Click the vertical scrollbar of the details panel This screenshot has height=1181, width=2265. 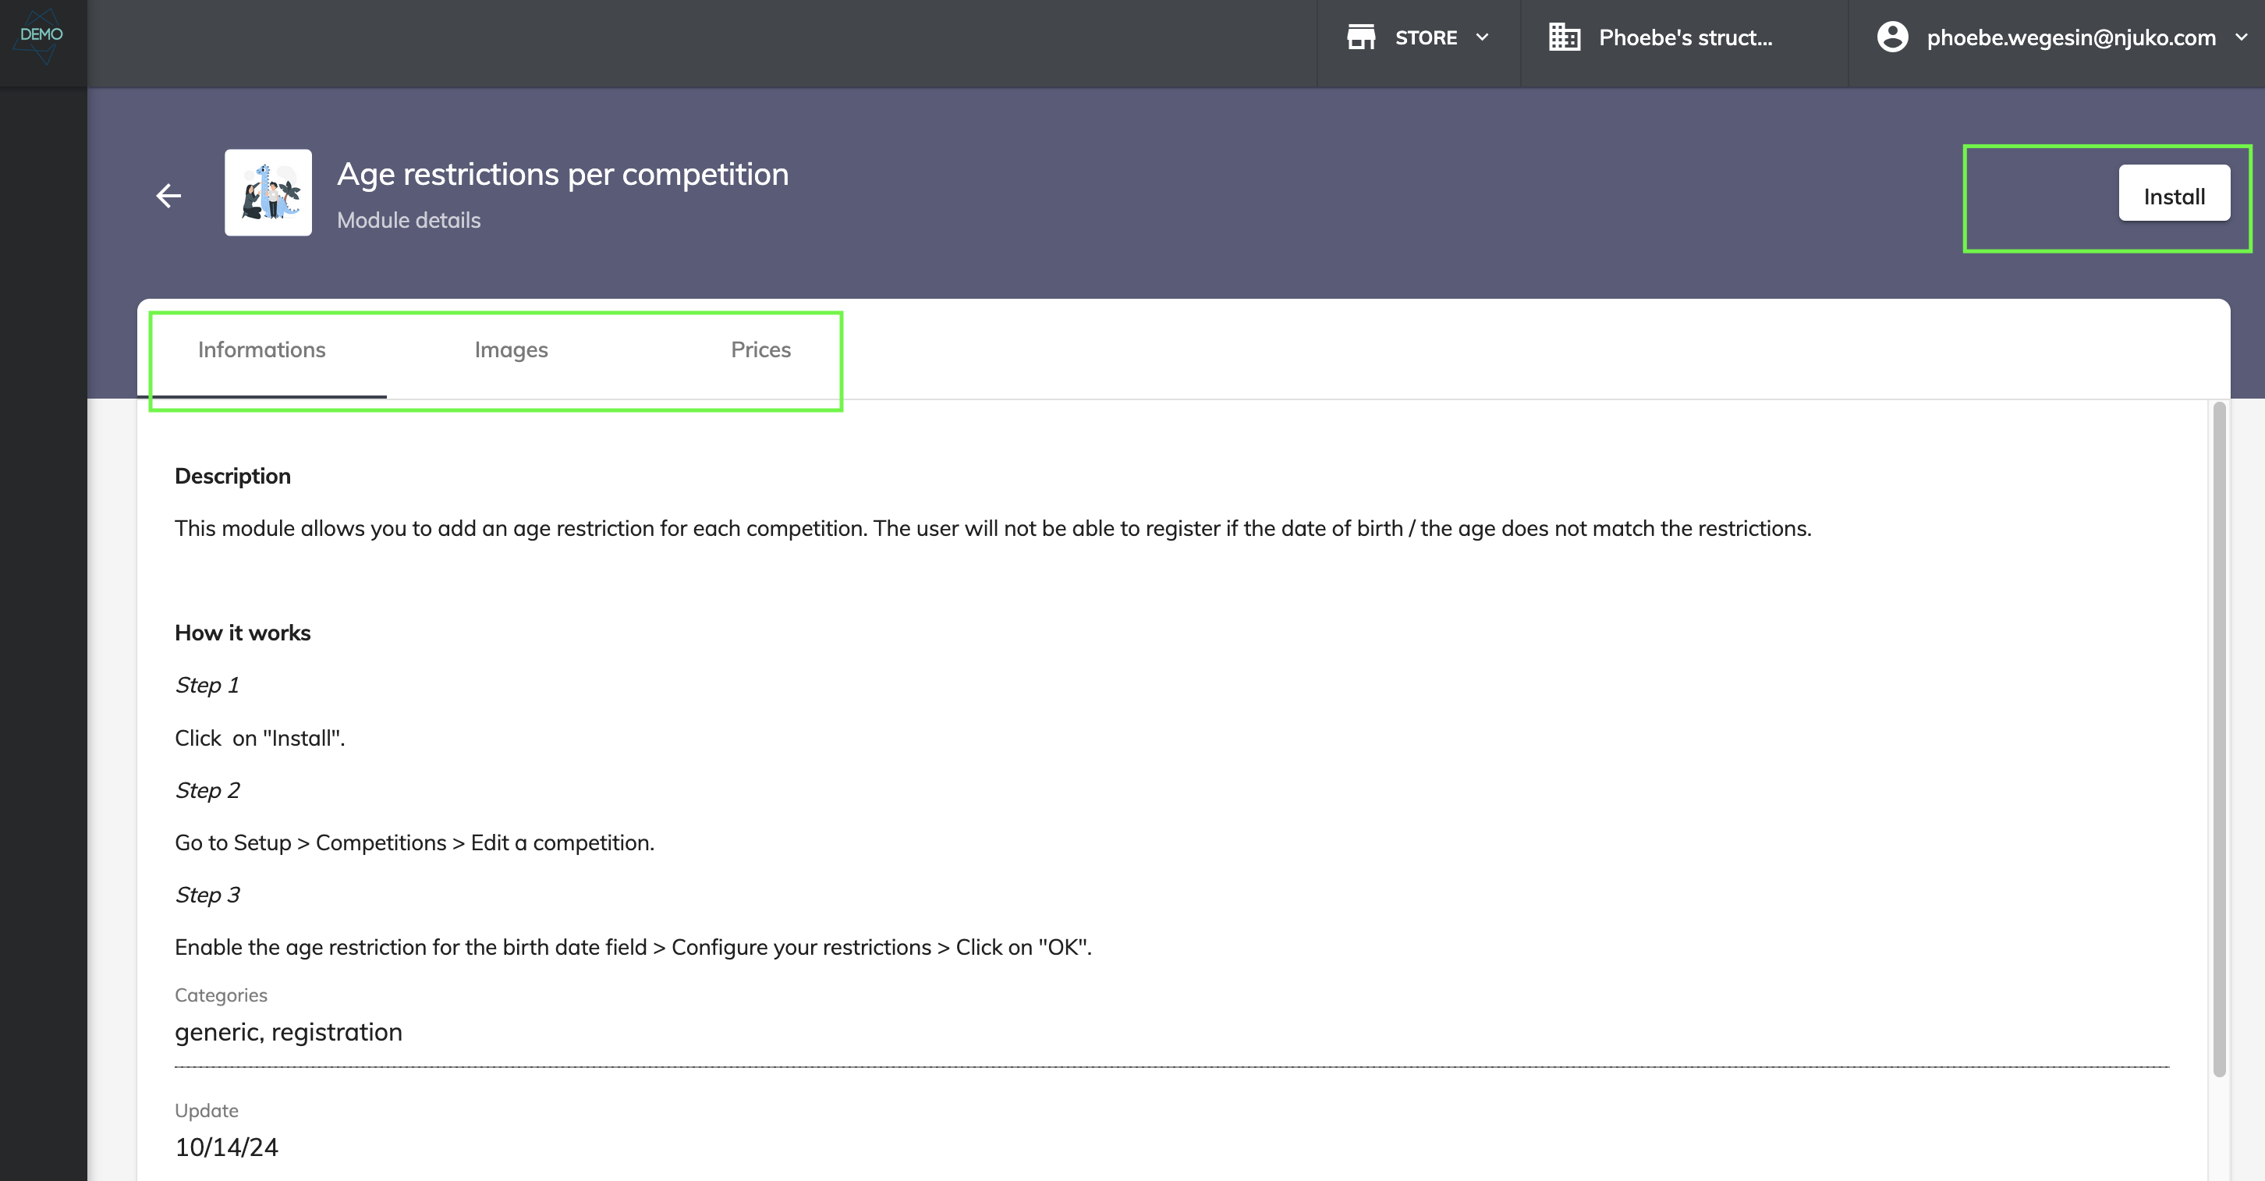coord(2219,739)
